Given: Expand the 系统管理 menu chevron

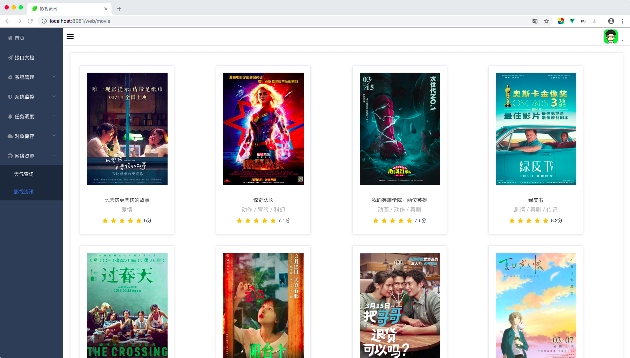Looking at the screenshot, I should click(x=54, y=77).
